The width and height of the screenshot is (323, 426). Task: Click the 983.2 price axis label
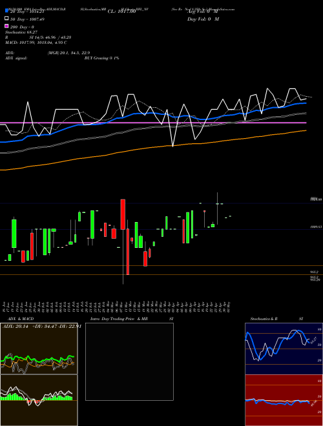click(315, 272)
